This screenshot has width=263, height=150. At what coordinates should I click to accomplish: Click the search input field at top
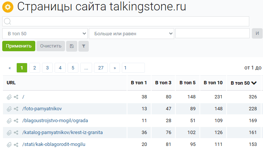126,21
